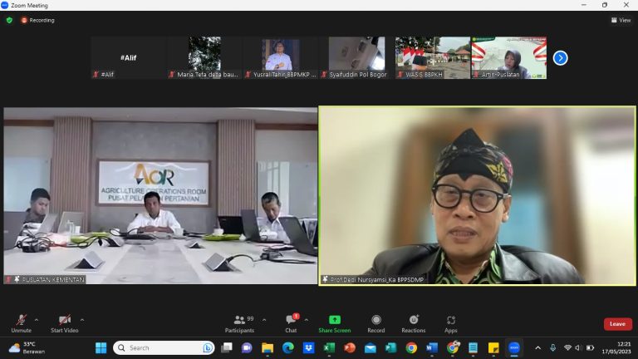Start recording with the Record button

(x=376, y=324)
